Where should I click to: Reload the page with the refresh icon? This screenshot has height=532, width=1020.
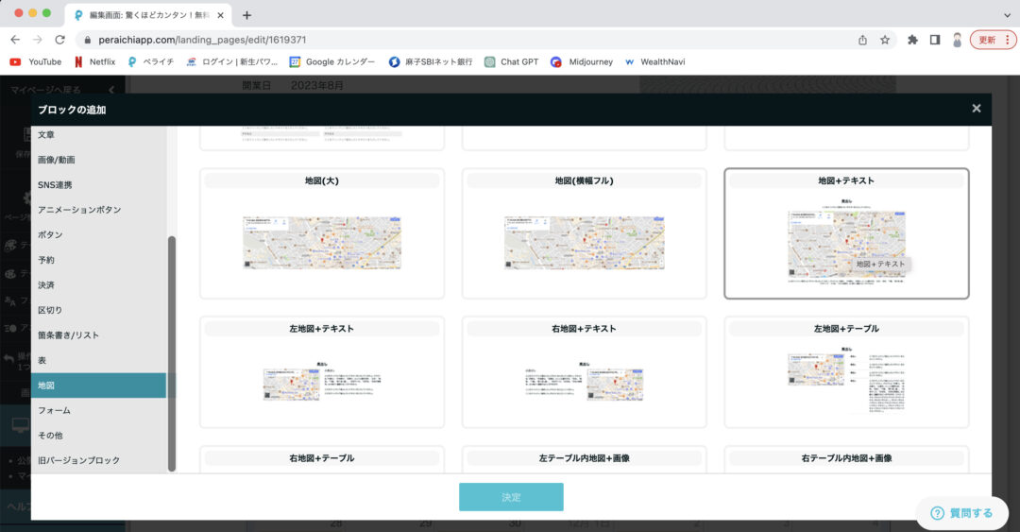pyautogui.click(x=59, y=40)
